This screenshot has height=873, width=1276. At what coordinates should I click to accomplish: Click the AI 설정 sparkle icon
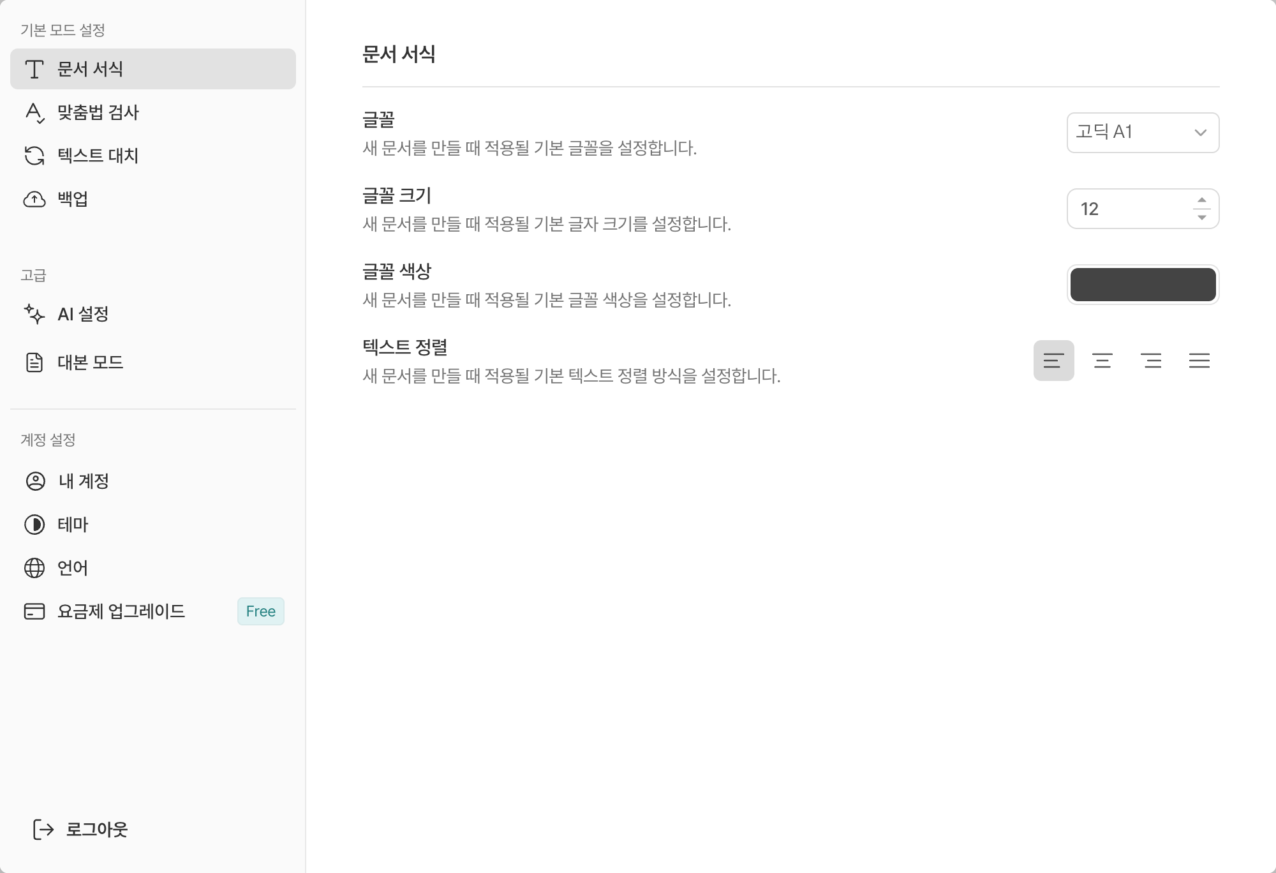pos(34,314)
